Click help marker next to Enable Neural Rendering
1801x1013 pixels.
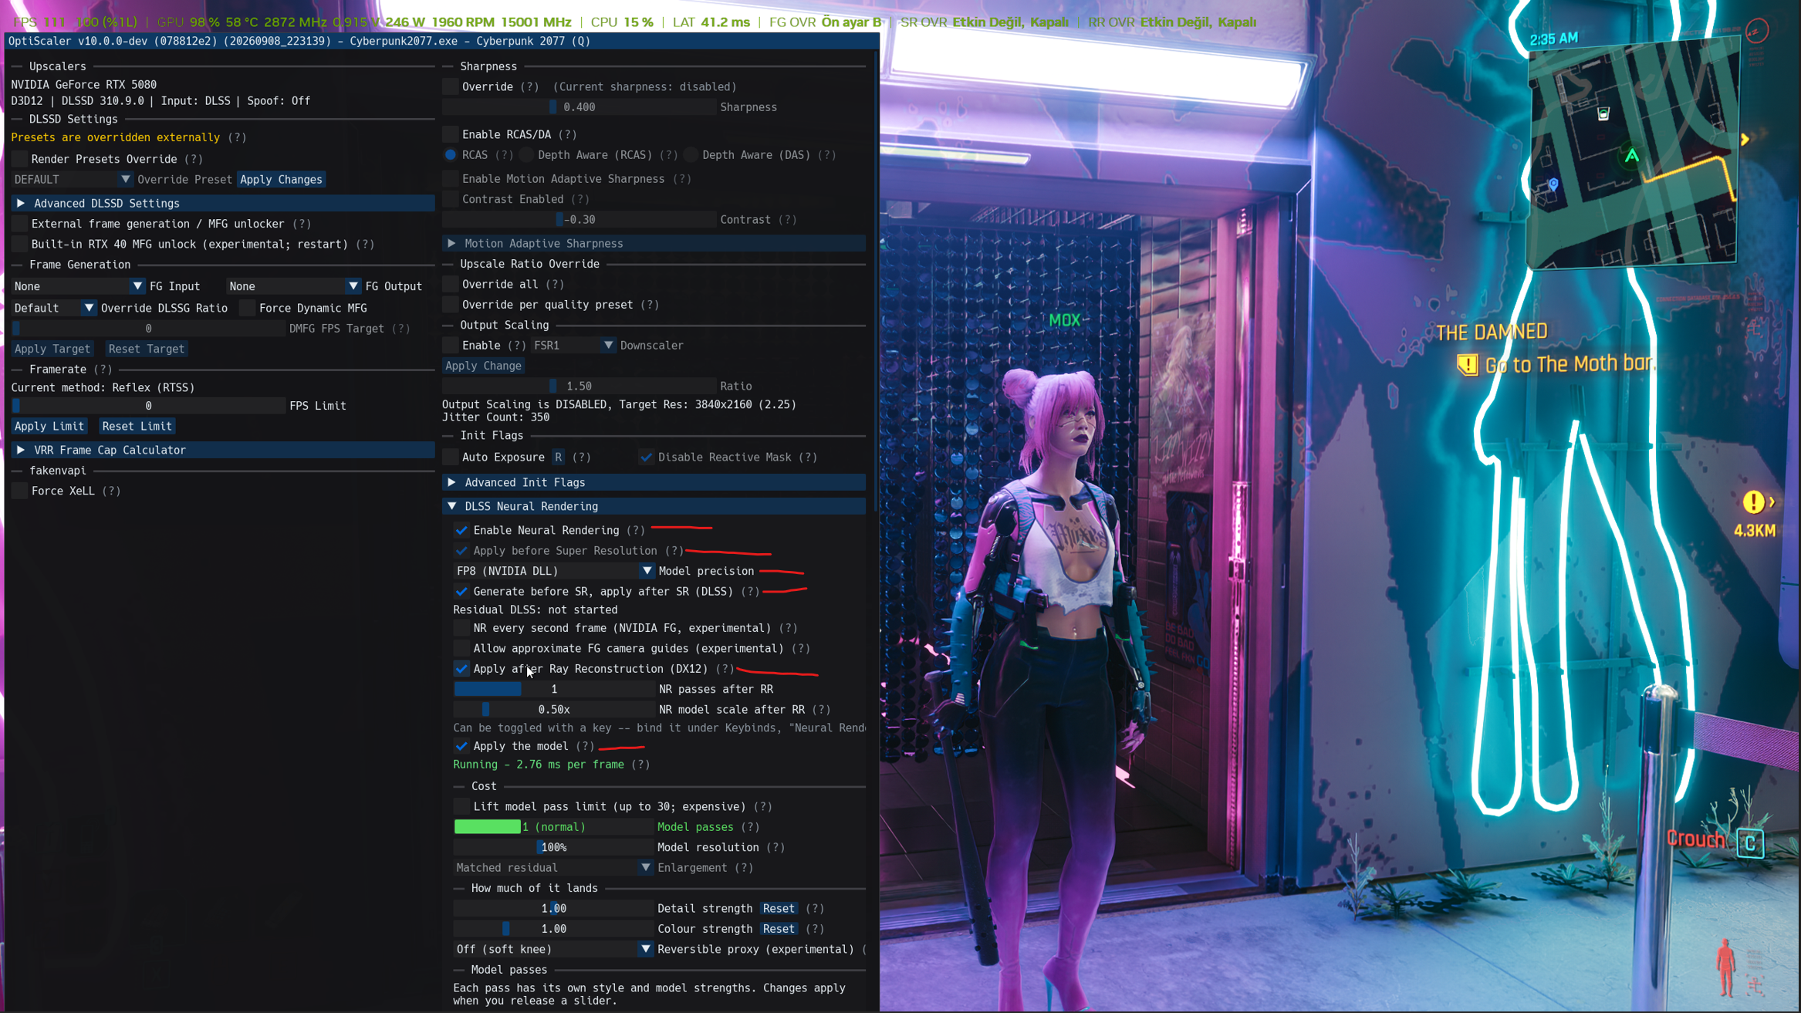636,530
